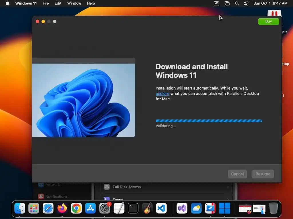The width and height of the screenshot is (293, 219).
Task: Select Network in the System Settings sidebar
Action: (x=49, y=184)
